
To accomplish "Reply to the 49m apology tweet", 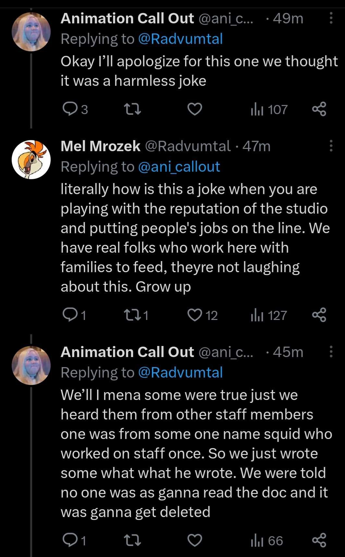I will [x=75, y=109].
